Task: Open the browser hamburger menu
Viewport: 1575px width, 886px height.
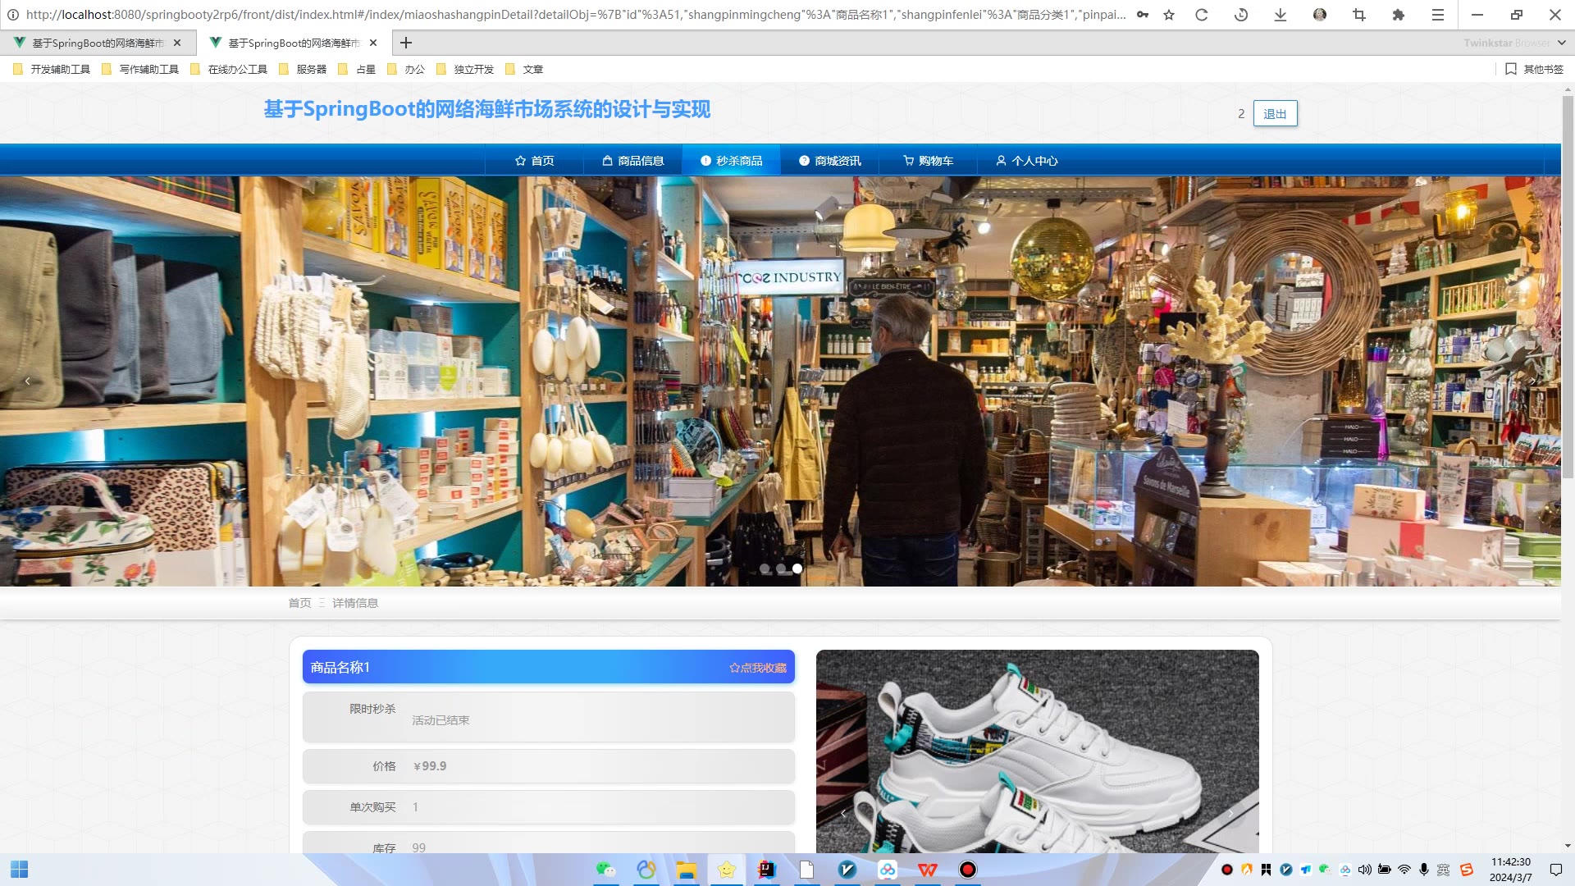Action: 1438,15
